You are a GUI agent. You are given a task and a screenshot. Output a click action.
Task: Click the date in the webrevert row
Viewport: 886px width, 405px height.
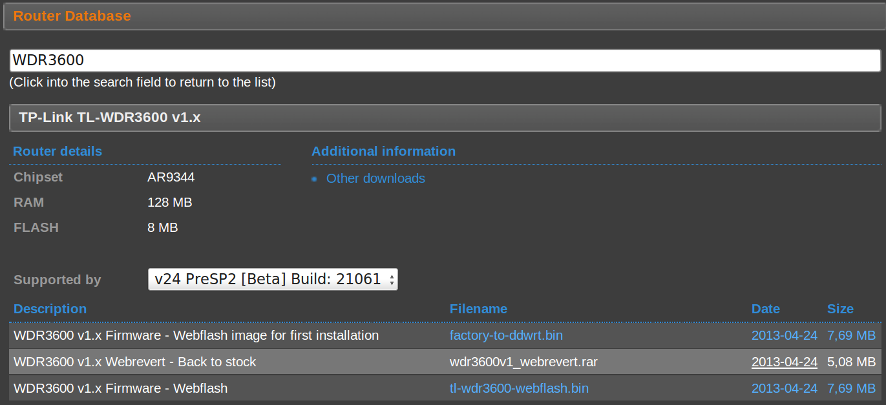click(x=785, y=362)
